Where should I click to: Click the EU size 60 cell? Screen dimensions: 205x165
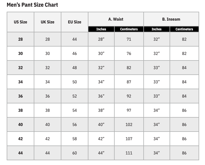tap(75, 153)
